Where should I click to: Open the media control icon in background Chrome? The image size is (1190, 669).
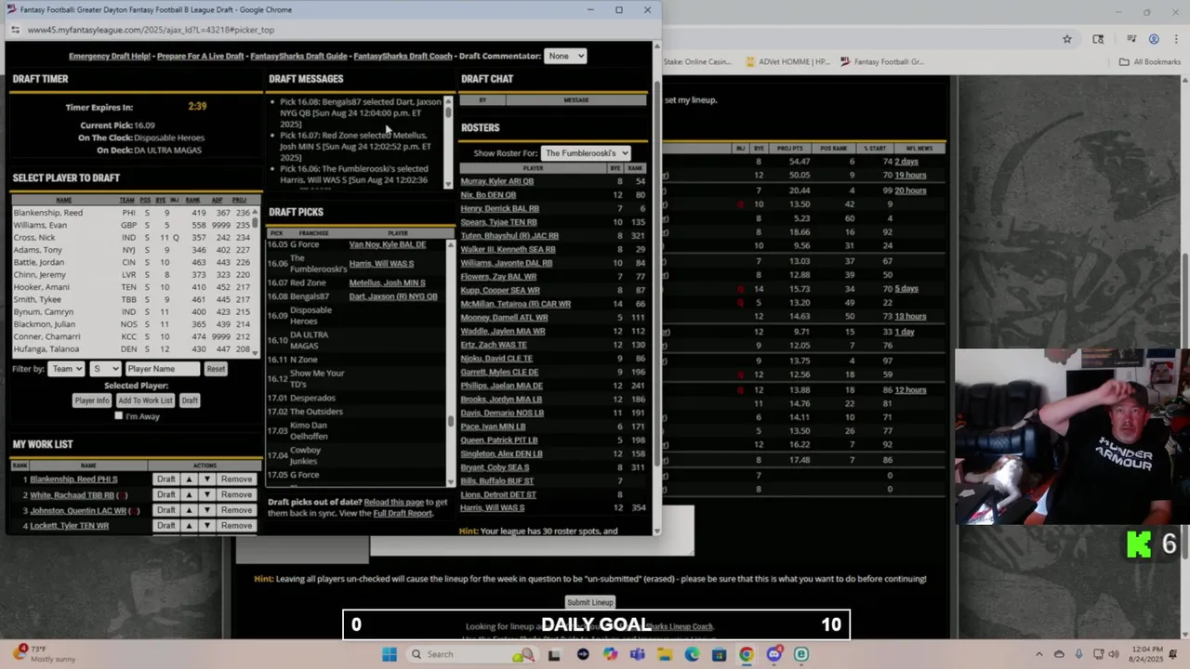tap(1131, 39)
